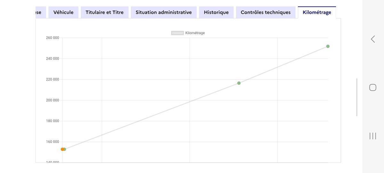Image resolution: width=384 pixels, height=173 pixels.
Task: Tap the Android back navigation arrow
Action: pos(373,39)
